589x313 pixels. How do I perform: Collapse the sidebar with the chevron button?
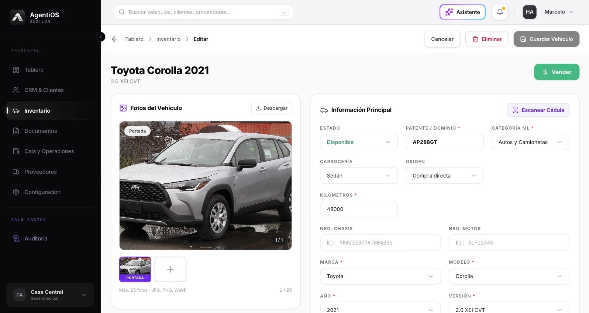point(100,37)
